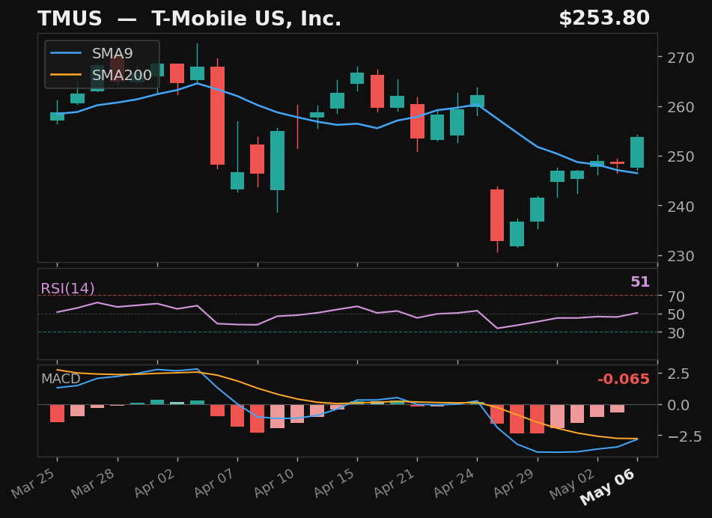Click the 270 price axis label
Image resolution: width=712 pixels, height=518 pixels.
pyautogui.click(x=681, y=58)
